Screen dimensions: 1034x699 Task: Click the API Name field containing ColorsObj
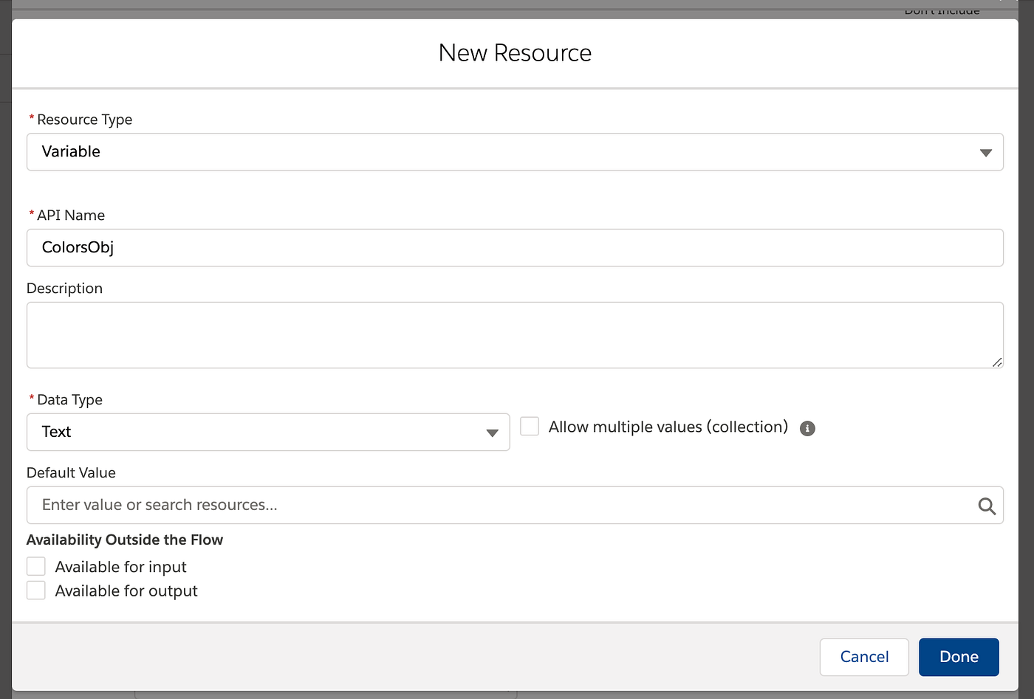coord(515,247)
